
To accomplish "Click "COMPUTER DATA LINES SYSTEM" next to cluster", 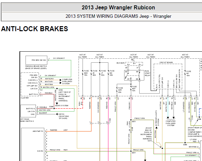I will click(x=67, y=82).
